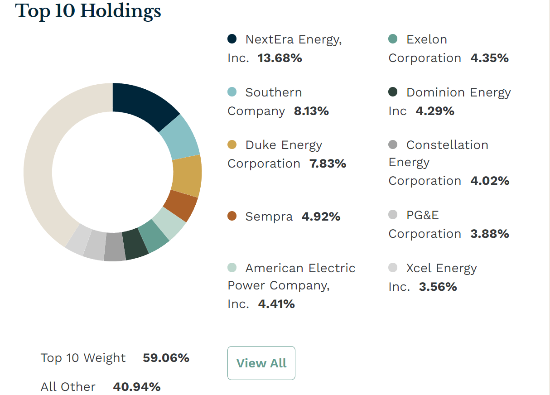Click the All Other 40.94% value
This screenshot has width=550, height=395.
point(136,387)
